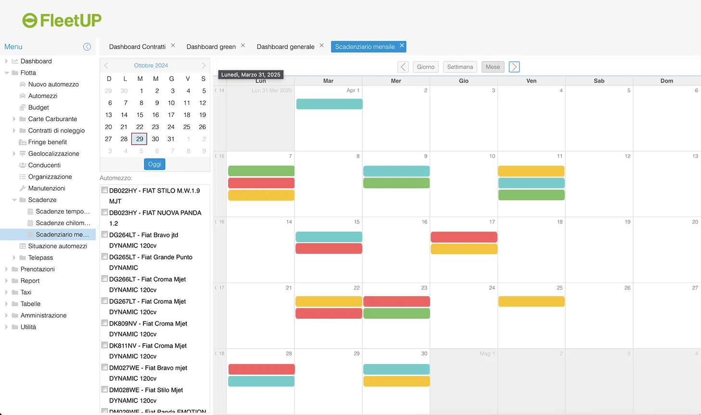Image resolution: width=701 pixels, height=415 pixels.
Task: Check the DM027WE Fiat Bravo mjet checkbox
Action: click(104, 367)
